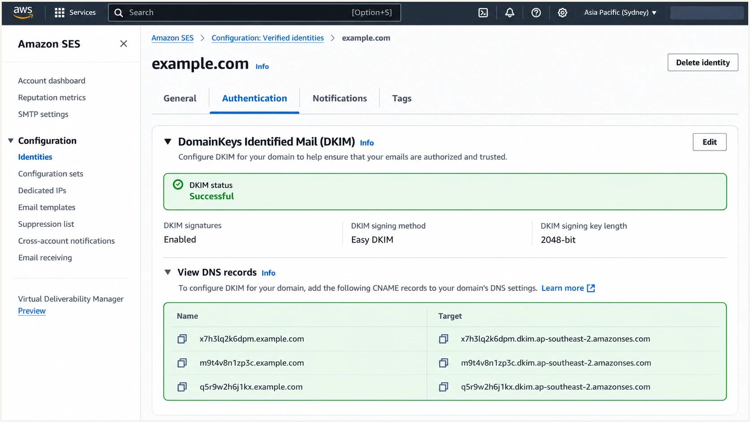The height and width of the screenshot is (422, 750).
Task: Open the settings gear icon
Action: tap(562, 13)
